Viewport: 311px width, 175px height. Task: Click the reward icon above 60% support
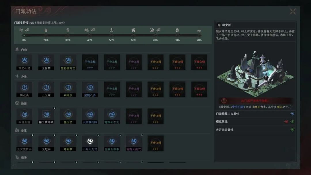[x=133, y=30]
